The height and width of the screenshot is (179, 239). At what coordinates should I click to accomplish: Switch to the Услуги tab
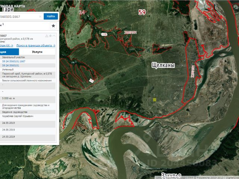click(37, 52)
